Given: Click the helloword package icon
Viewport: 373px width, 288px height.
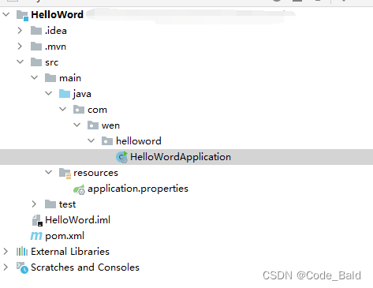Looking at the screenshot, I should coord(107,141).
